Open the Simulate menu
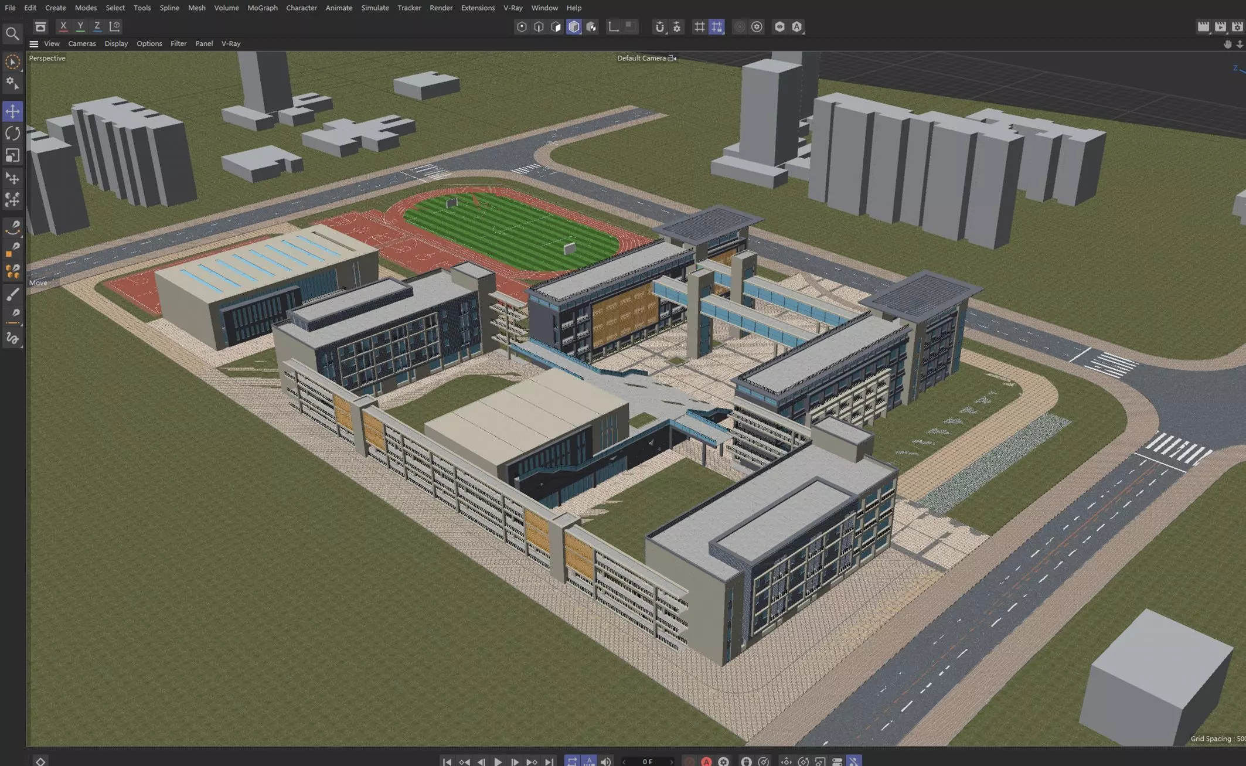This screenshot has height=766, width=1246. [x=375, y=8]
